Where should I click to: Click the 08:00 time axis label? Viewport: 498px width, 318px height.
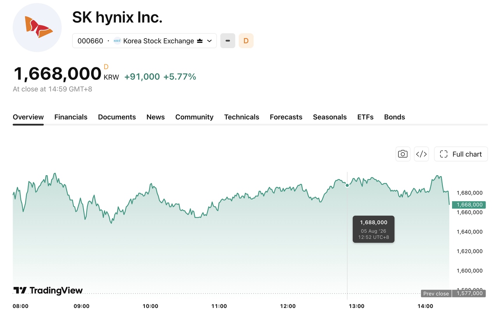click(x=21, y=306)
